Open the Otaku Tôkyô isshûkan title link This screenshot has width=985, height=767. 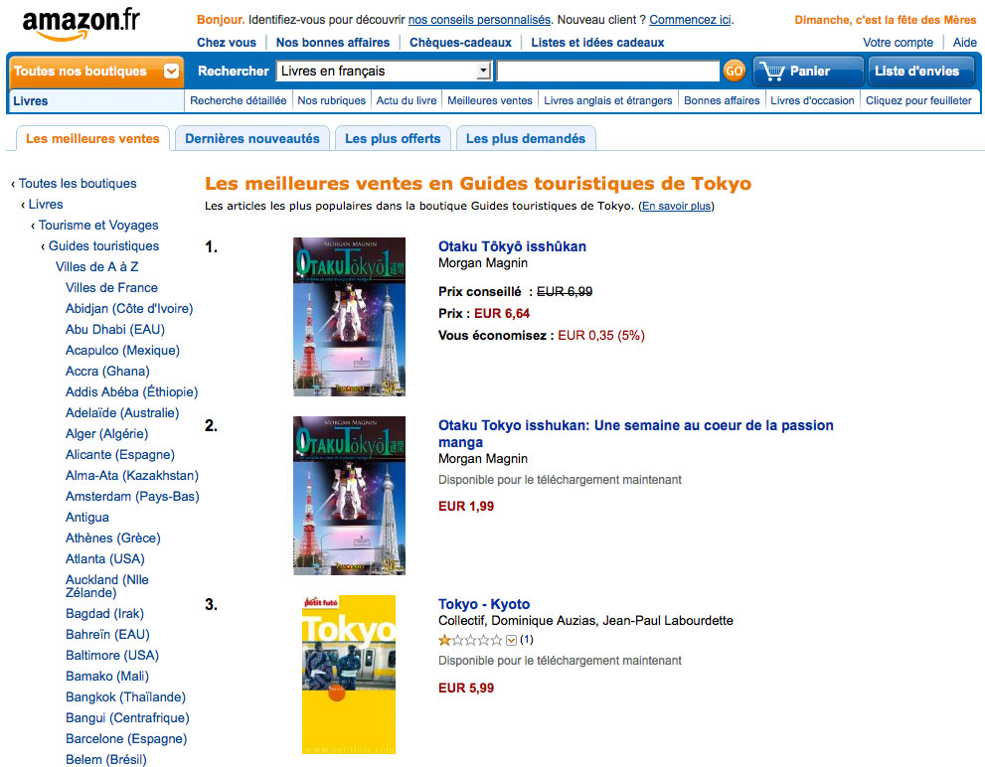tap(512, 246)
